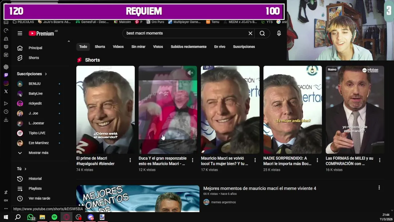Open the Tú mujer anda bien short thumbnail

click(292, 110)
